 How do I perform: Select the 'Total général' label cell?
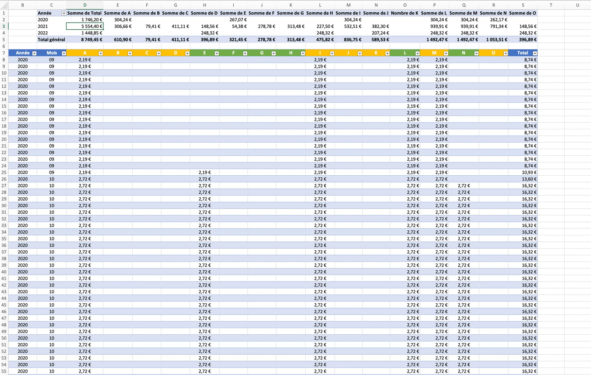pos(51,40)
